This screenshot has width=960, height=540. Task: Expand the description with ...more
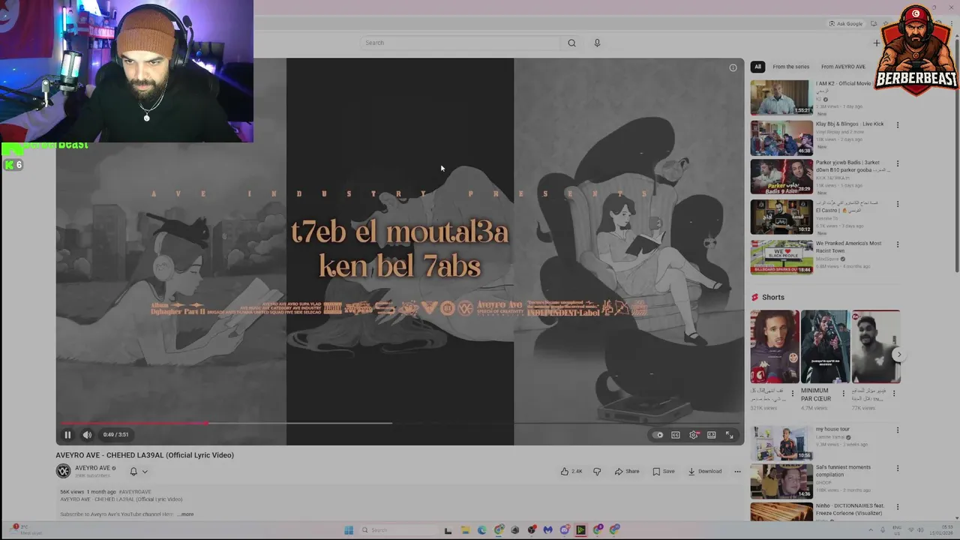pyautogui.click(x=186, y=514)
